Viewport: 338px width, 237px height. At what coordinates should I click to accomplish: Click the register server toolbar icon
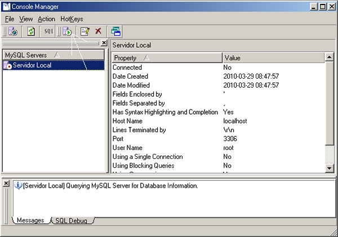13,31
